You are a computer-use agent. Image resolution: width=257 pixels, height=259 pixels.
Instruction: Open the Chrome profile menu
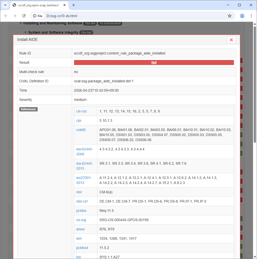coord(242,16)
